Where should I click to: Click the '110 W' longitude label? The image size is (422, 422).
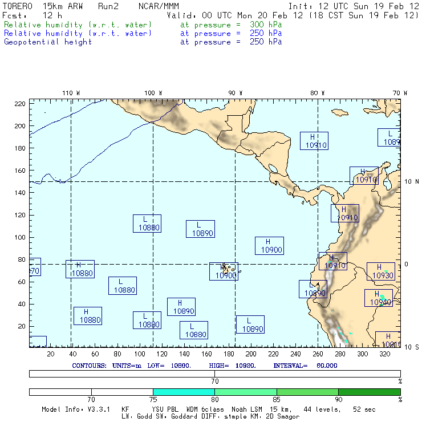(x=71, y=93)
